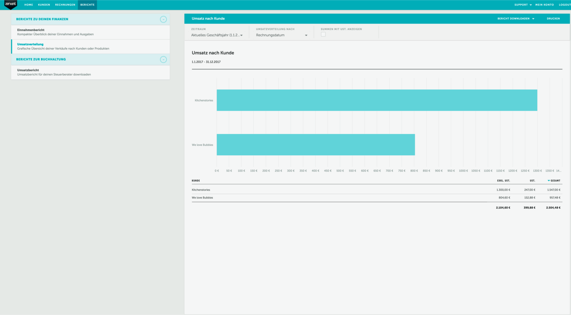Select the Umsatzverteilung report
The height and width of the screenshot is (315, 571).
click(x=90, y=46)
